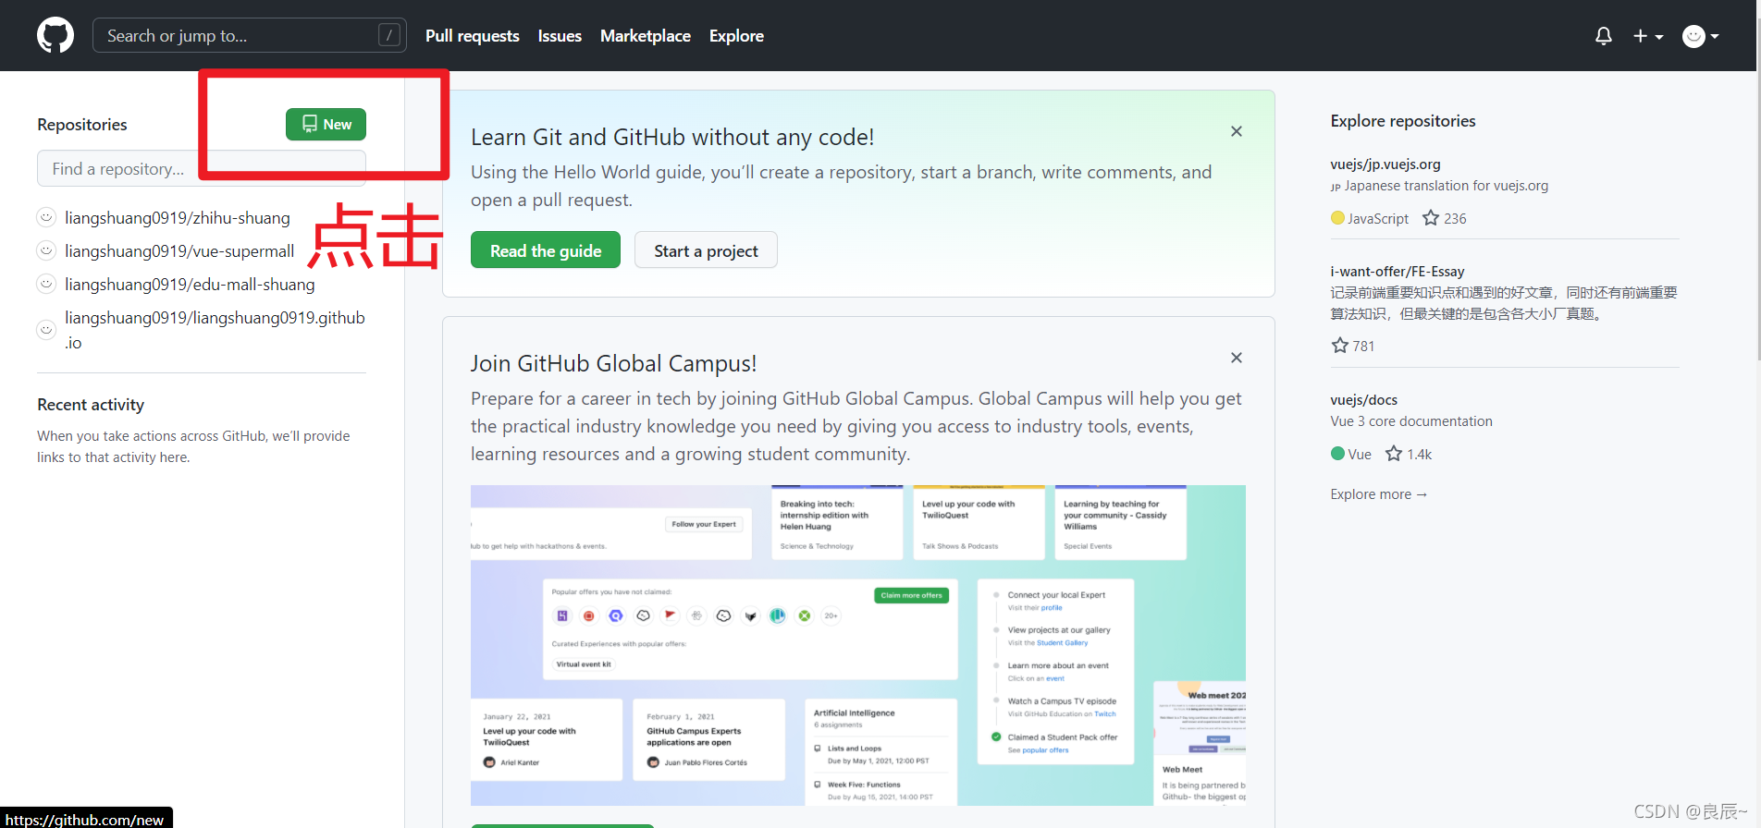Open liangshuang0919/edu-mall-shuang repository
The width and height of the screenshot is (1761, 828).
pyautogui.click(x=190, y=285)
